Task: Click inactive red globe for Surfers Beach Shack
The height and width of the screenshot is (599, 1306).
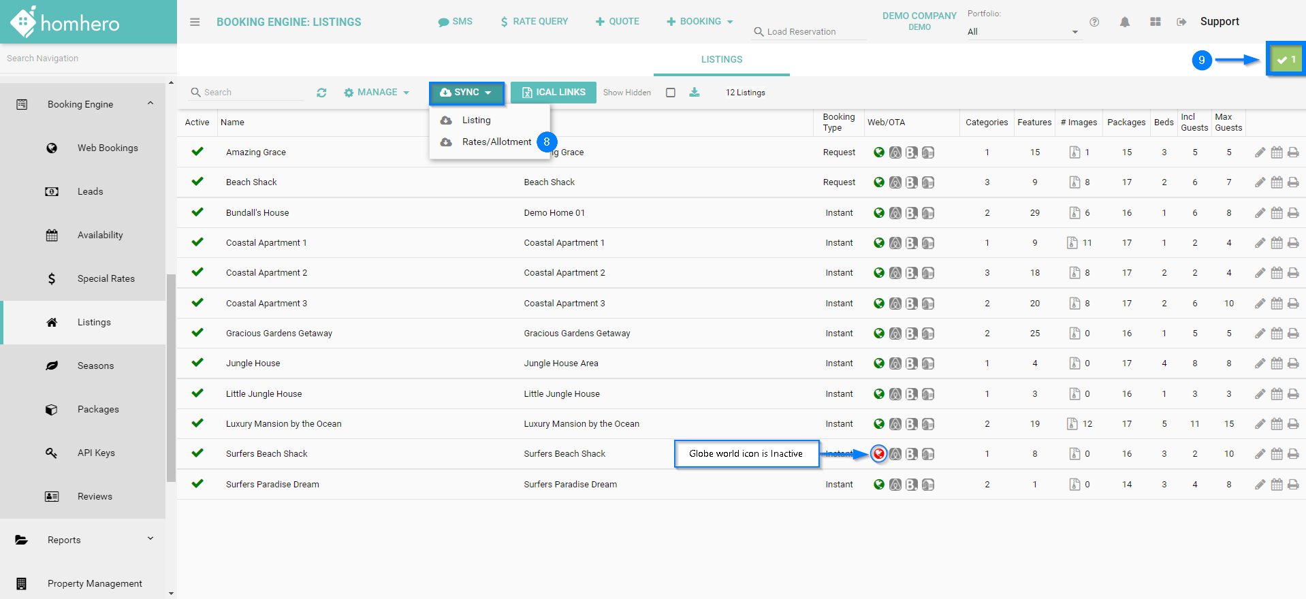Action: click(879, 454)
